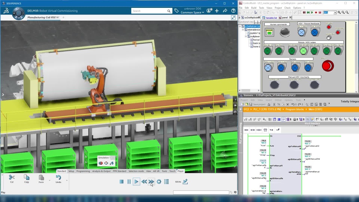Click Program blocks breadcrumb in TIA

[x=295, y=109]
